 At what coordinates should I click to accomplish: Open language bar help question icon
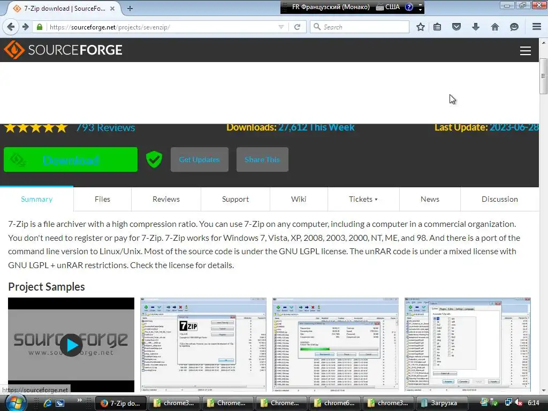click(409, 6)
